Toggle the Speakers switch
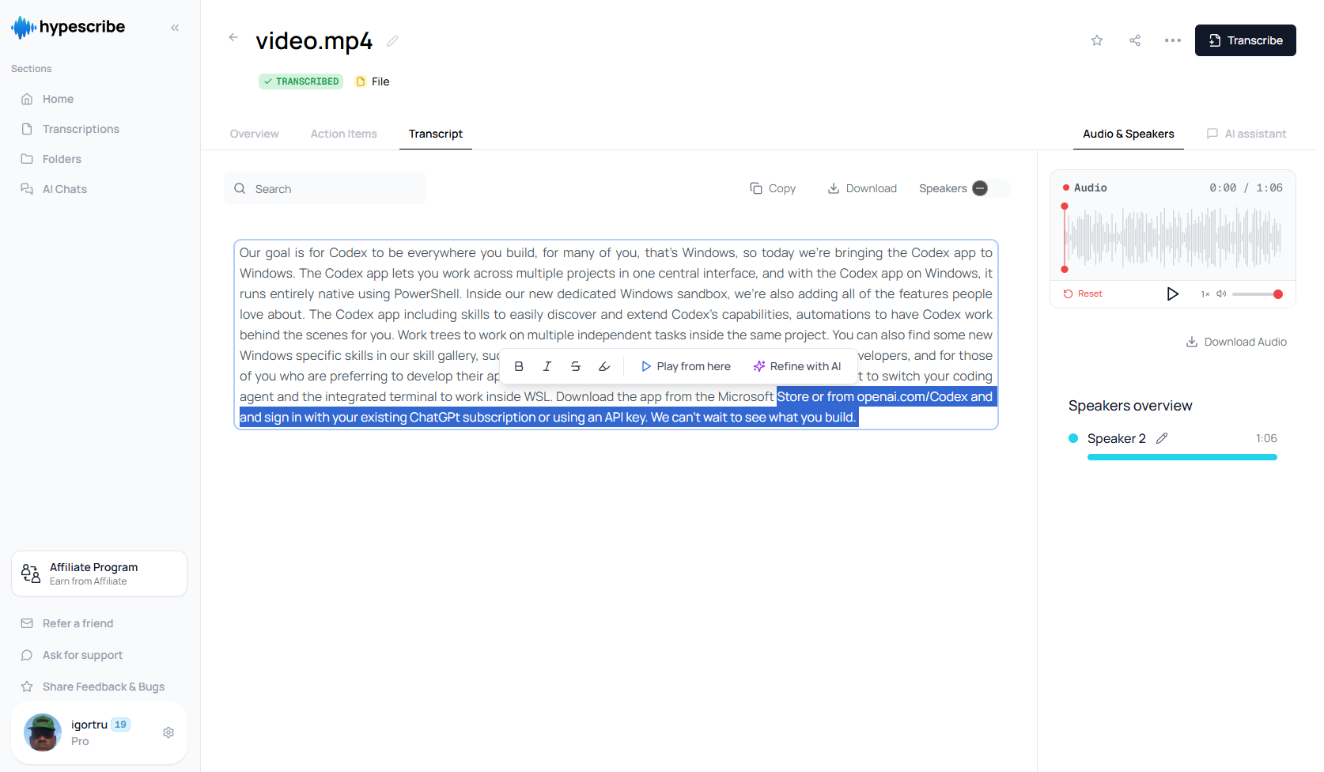This screenshot has height=772, width=1324. 989,188
